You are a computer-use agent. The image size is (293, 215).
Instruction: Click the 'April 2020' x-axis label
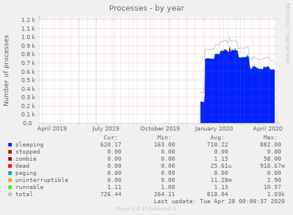point(268,129)
